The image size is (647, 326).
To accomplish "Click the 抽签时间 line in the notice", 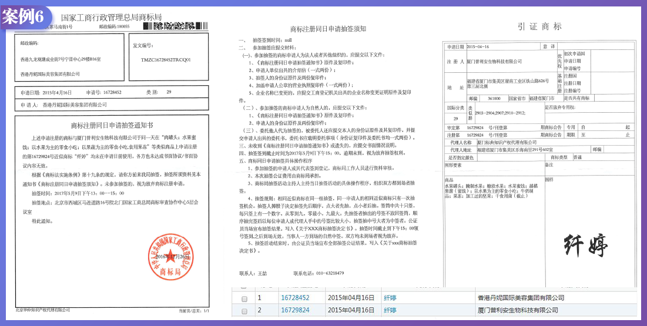I will point(78,193).
